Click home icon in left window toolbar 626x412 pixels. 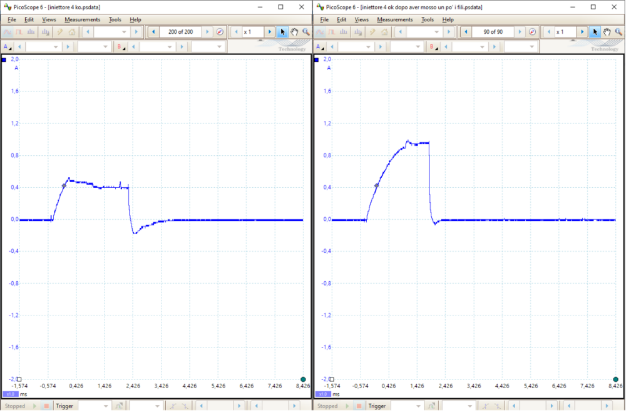pos(72,32)
